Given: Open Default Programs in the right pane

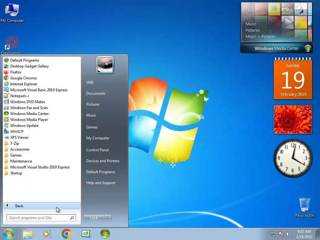Looking at the screenshot, I should click(x=100, y=172).
